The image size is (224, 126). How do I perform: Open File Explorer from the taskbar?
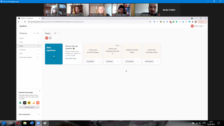click(25, 123)
